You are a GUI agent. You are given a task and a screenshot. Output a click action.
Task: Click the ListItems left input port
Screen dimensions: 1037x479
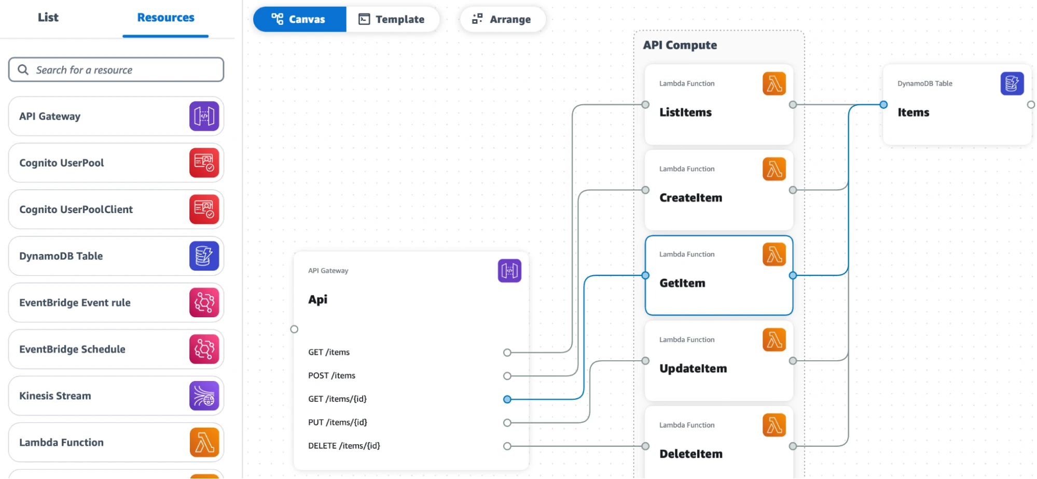[x=645, y=105]
